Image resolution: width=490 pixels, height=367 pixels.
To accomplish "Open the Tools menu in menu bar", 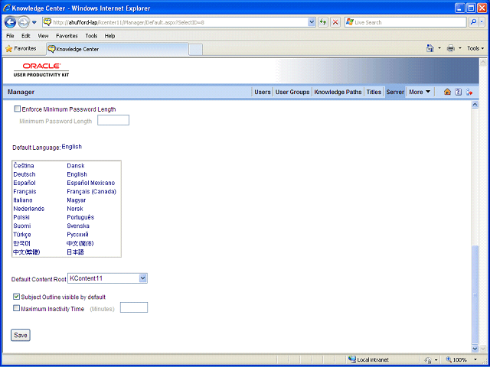I will pyautogui.click(x=91, y=36).
